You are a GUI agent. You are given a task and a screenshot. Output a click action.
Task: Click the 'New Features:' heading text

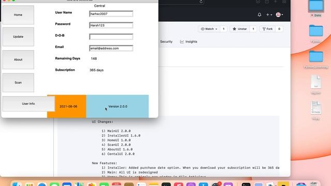click(x=104, y=163)
